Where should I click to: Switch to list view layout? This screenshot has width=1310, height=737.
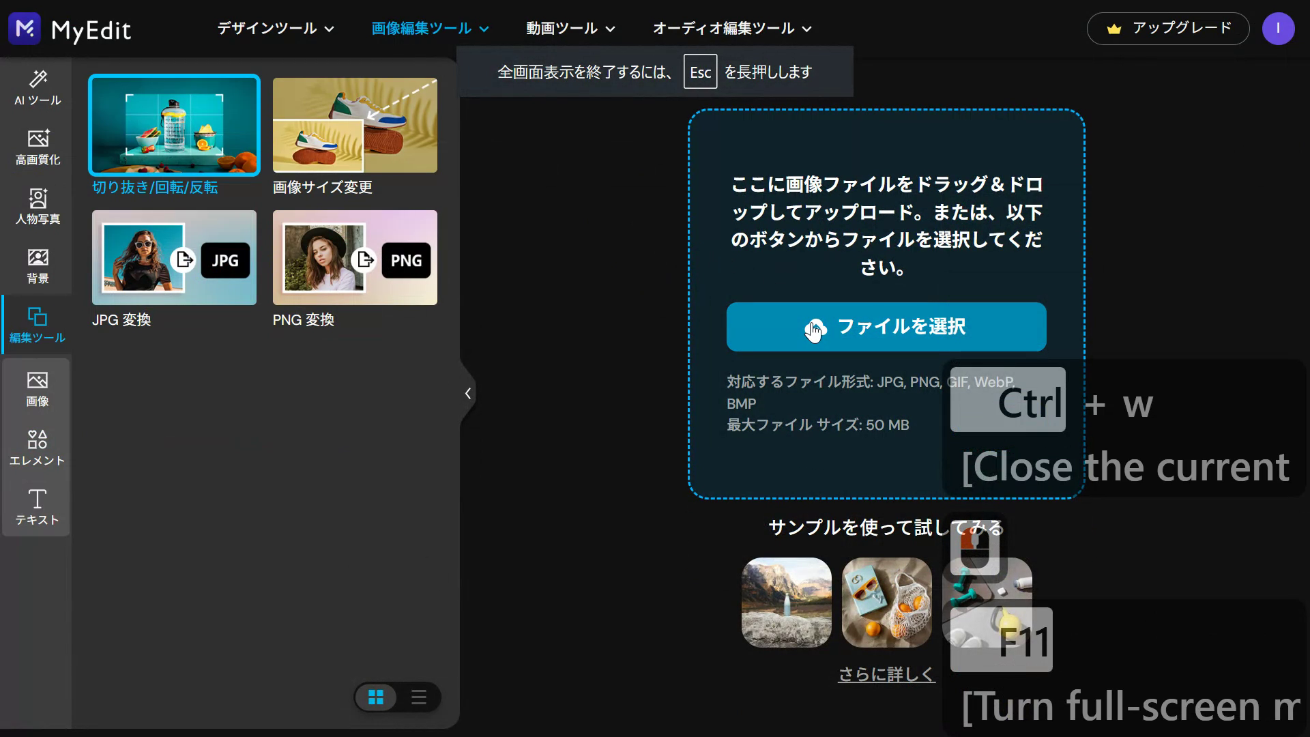(418, 697)
